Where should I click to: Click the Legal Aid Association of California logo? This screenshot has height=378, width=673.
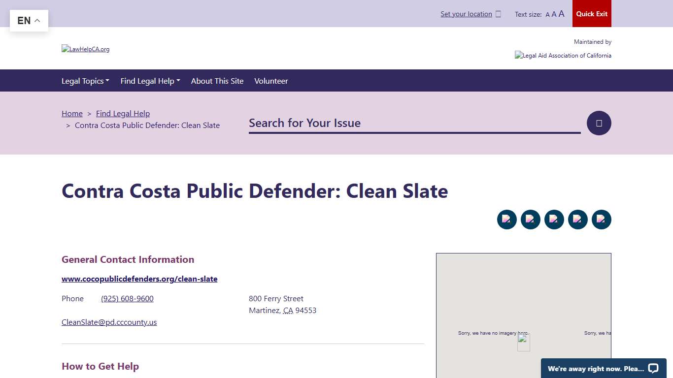(x=563, y=55)
